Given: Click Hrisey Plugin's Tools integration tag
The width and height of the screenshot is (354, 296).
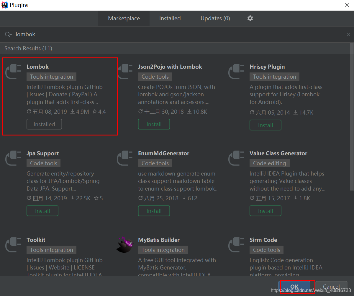Looking at the screenshot, I should (274, 77).
